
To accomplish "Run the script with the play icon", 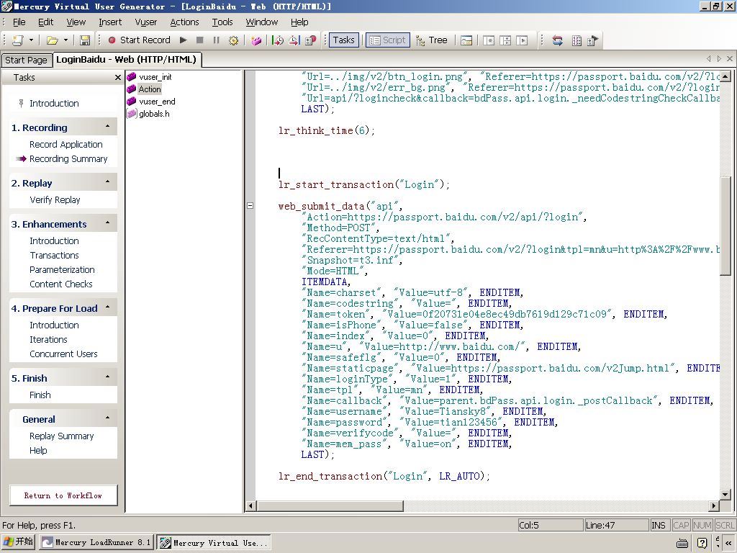I will pos(184,40).
